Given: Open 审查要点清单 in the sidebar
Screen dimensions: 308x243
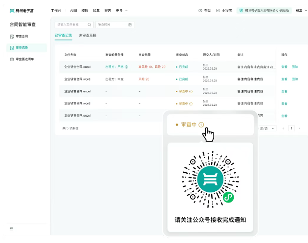Looking at the screenshot, I should click(x=22, y=59).
